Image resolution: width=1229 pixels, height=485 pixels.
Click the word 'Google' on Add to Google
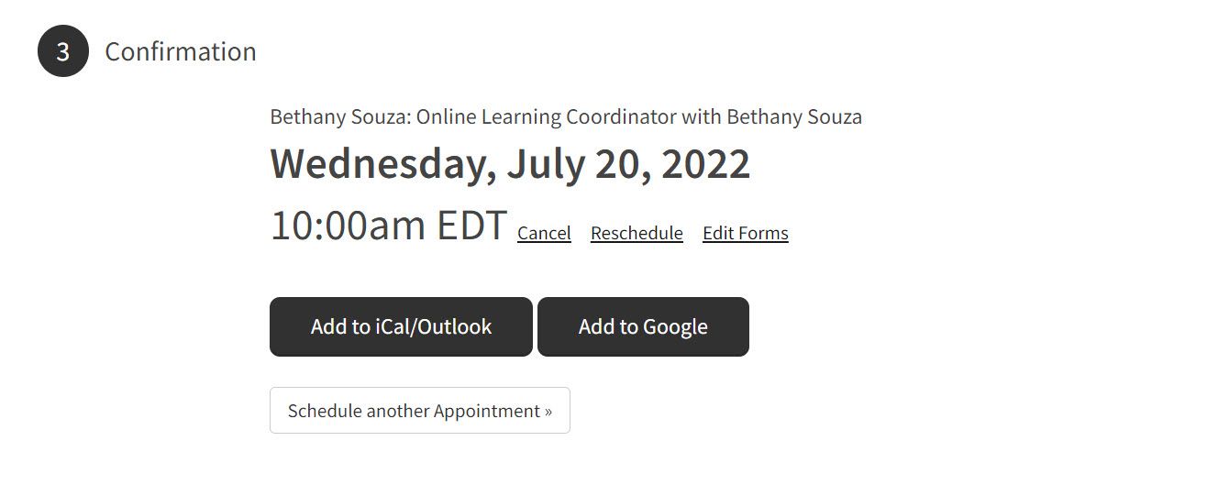(x=675, y=327)
